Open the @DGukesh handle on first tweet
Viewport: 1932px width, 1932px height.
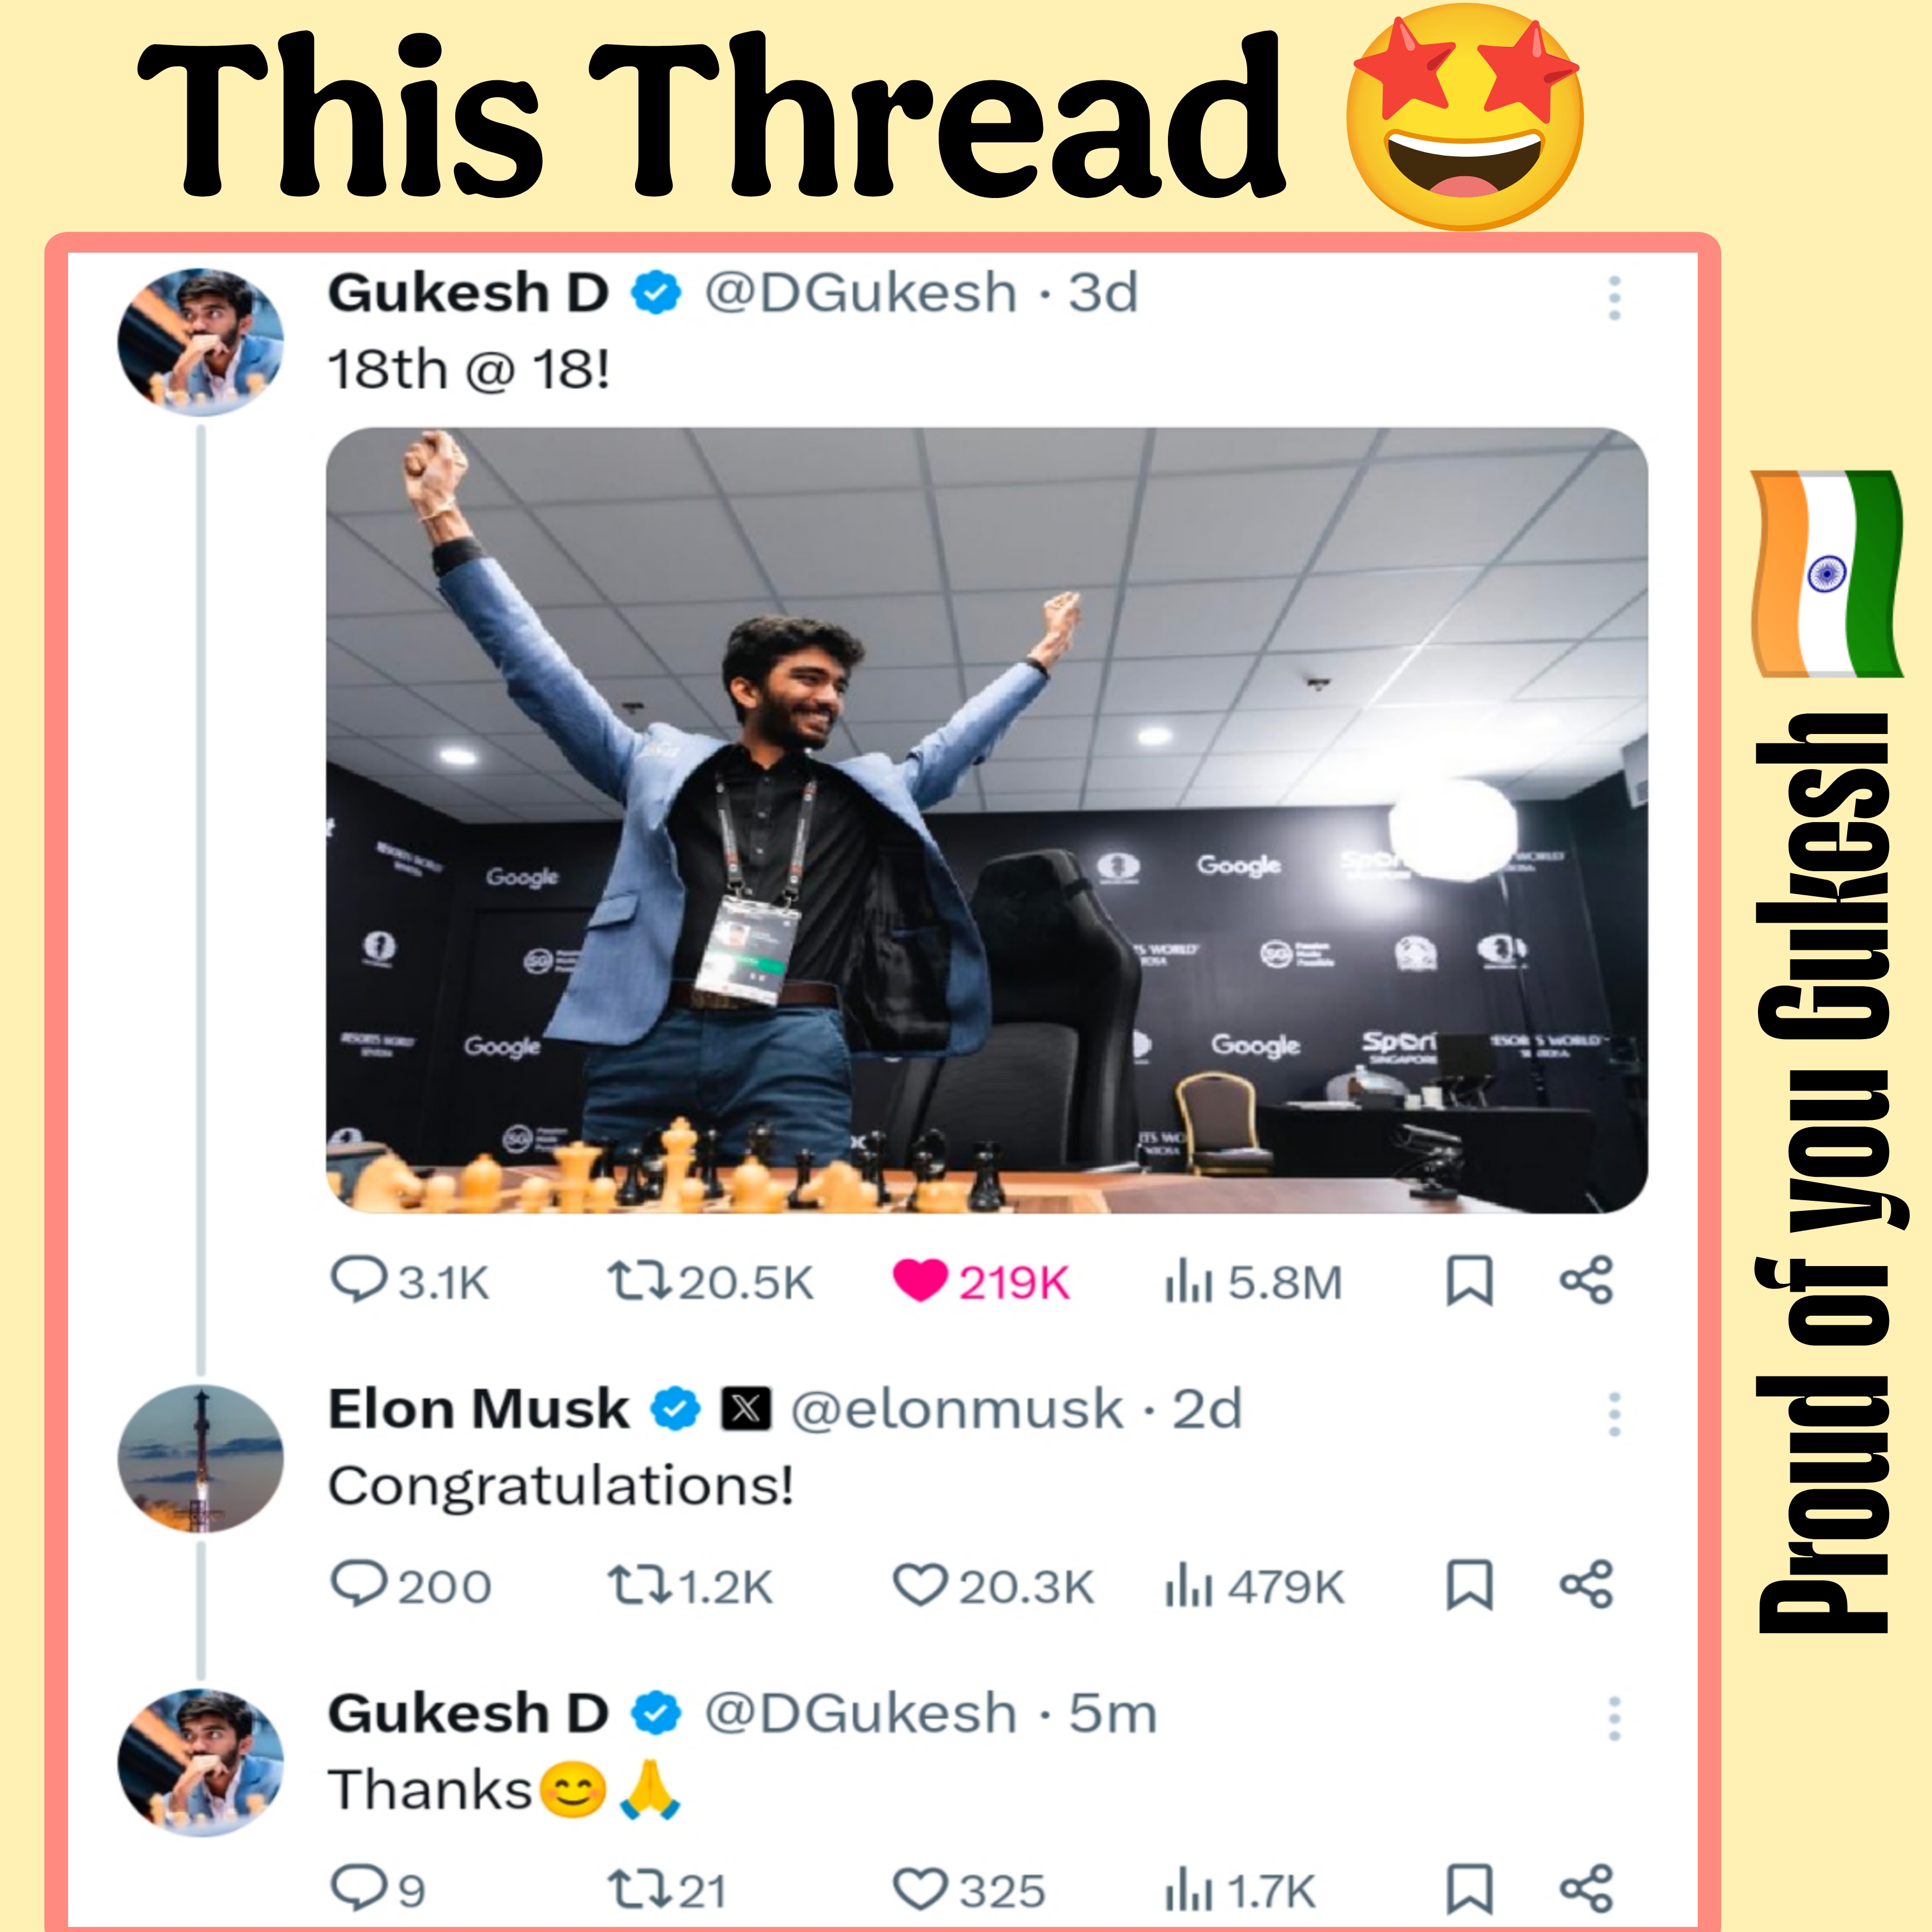(x=860, y=293)
